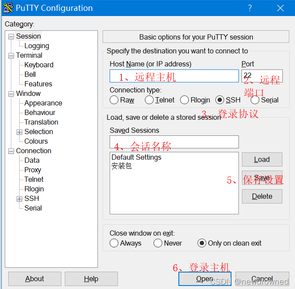The image size is (295, 289).
Task: Click the Delete session button
Action: click(x=262, y=196)
